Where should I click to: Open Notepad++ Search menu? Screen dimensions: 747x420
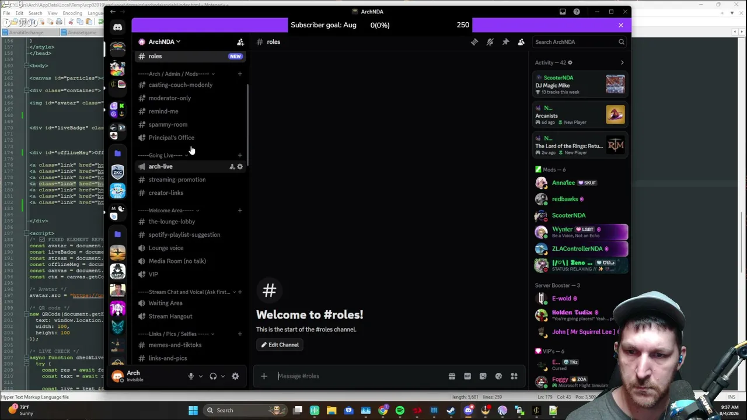click(x=35, y=13)
